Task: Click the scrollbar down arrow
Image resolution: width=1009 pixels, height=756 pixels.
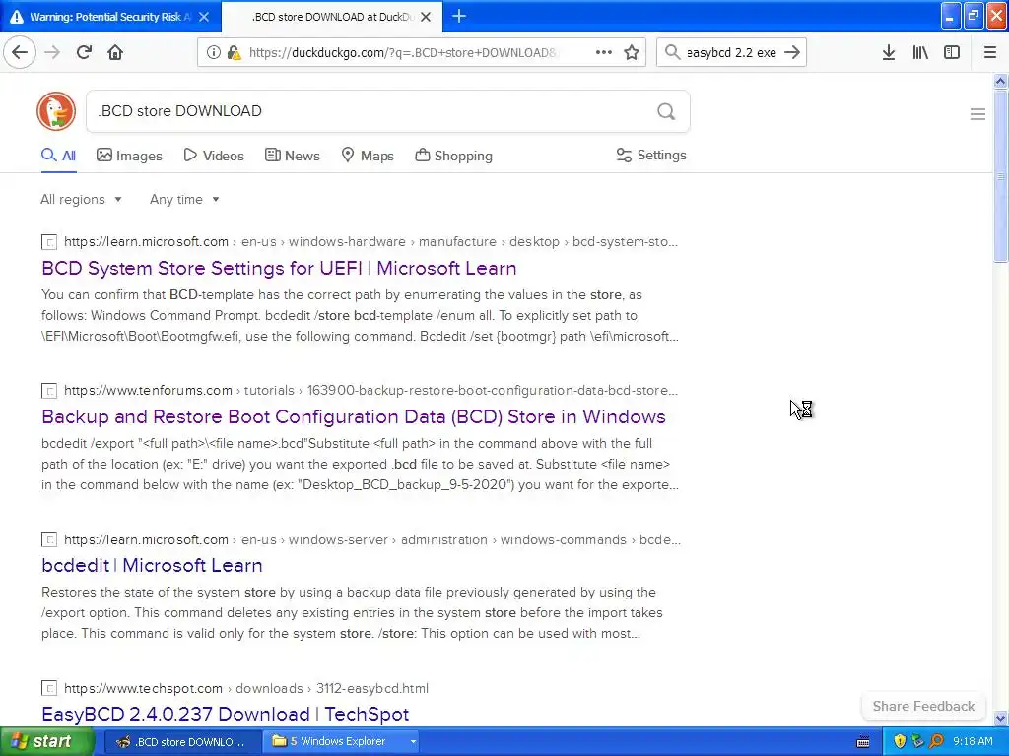Action: point(1000,718)
